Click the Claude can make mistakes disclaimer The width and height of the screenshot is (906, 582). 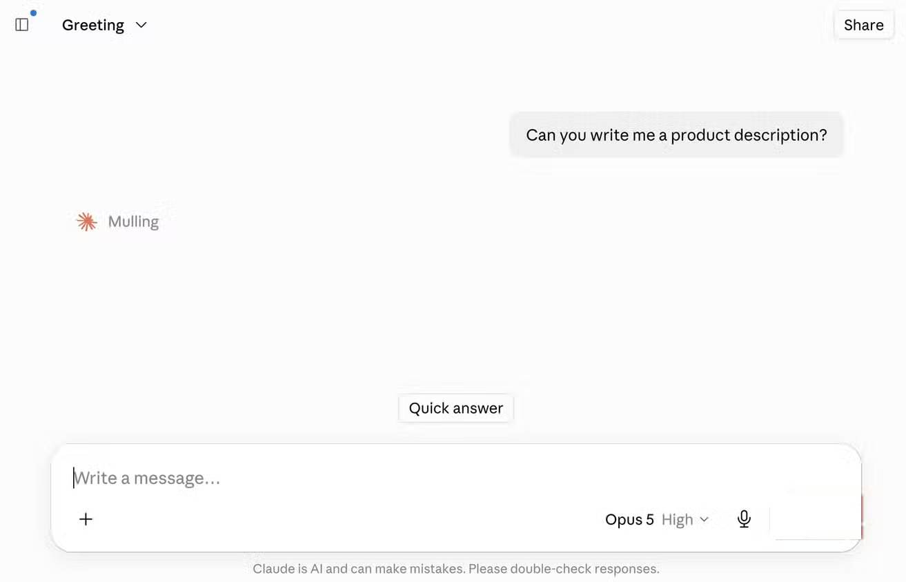pyautogui.click(x=455, y=569)
